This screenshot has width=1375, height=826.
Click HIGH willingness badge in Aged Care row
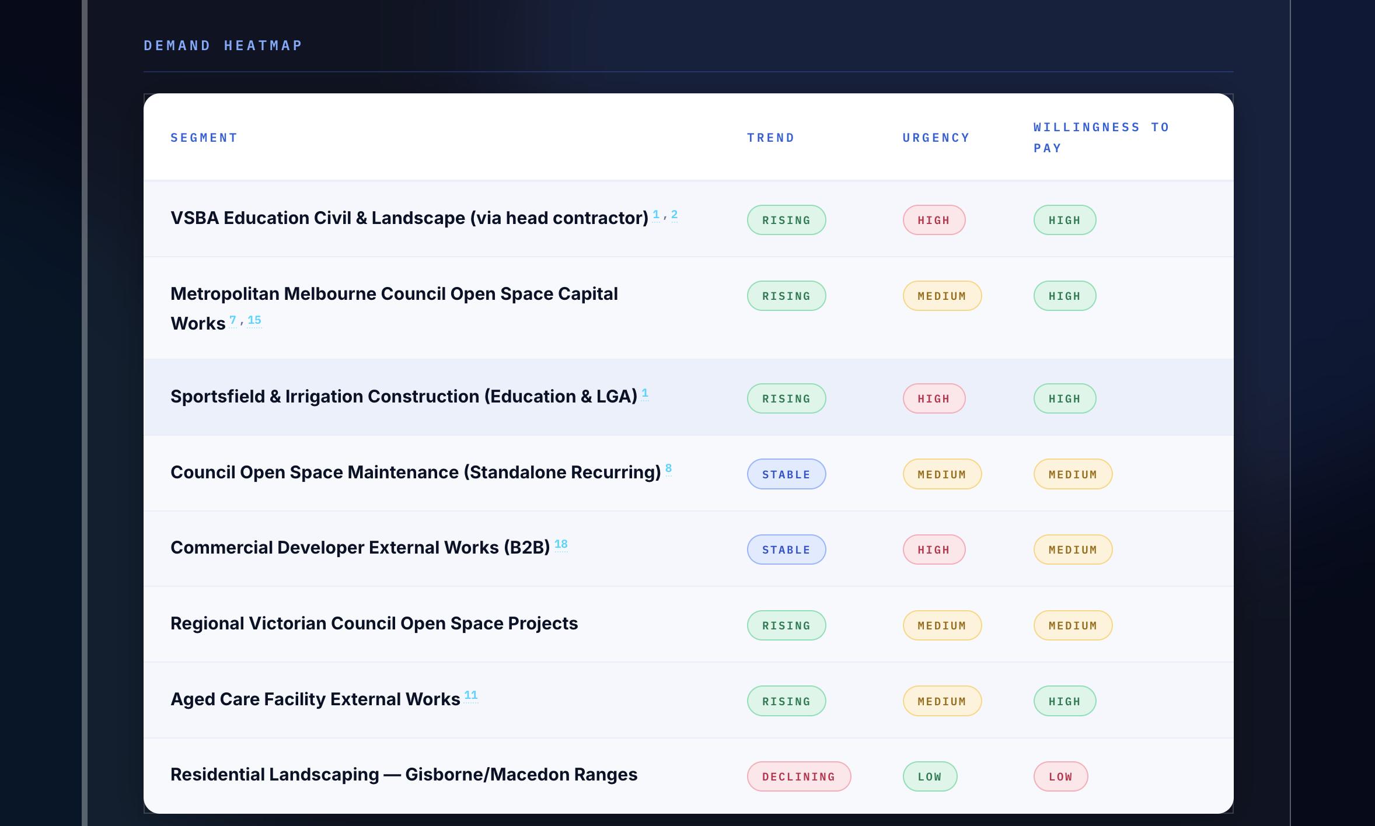(1065, 701)
